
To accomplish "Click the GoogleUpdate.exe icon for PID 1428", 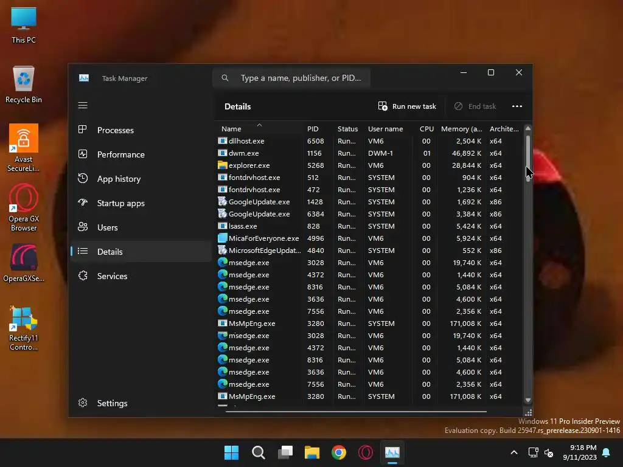I will click(x=223, y=202).
